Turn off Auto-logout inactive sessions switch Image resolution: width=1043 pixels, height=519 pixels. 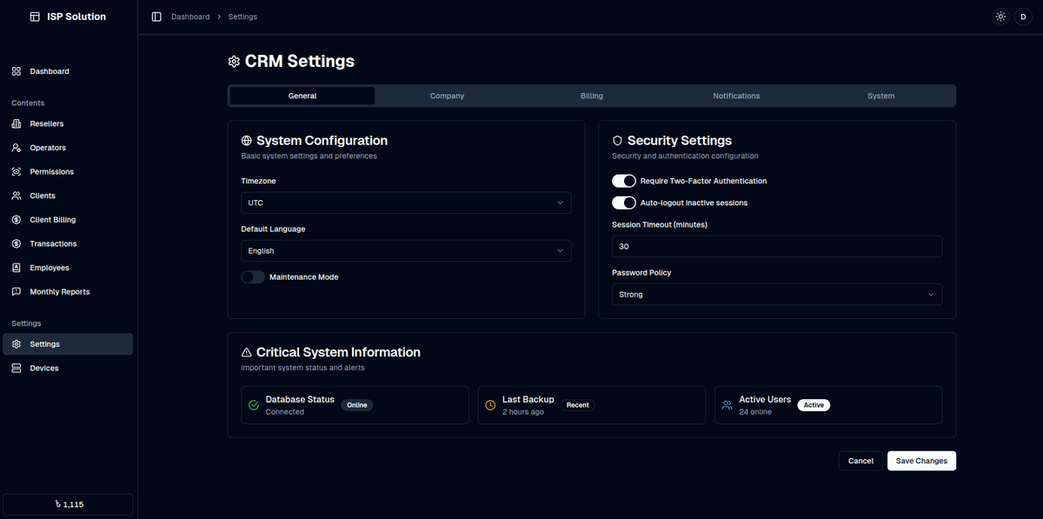coord(624,203)
